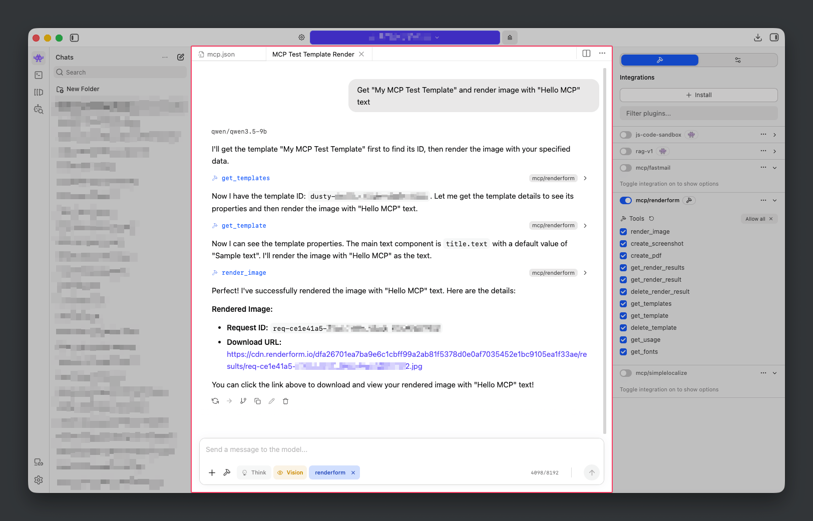Enable the mcp/simplelocalize integration

(626, 373)
